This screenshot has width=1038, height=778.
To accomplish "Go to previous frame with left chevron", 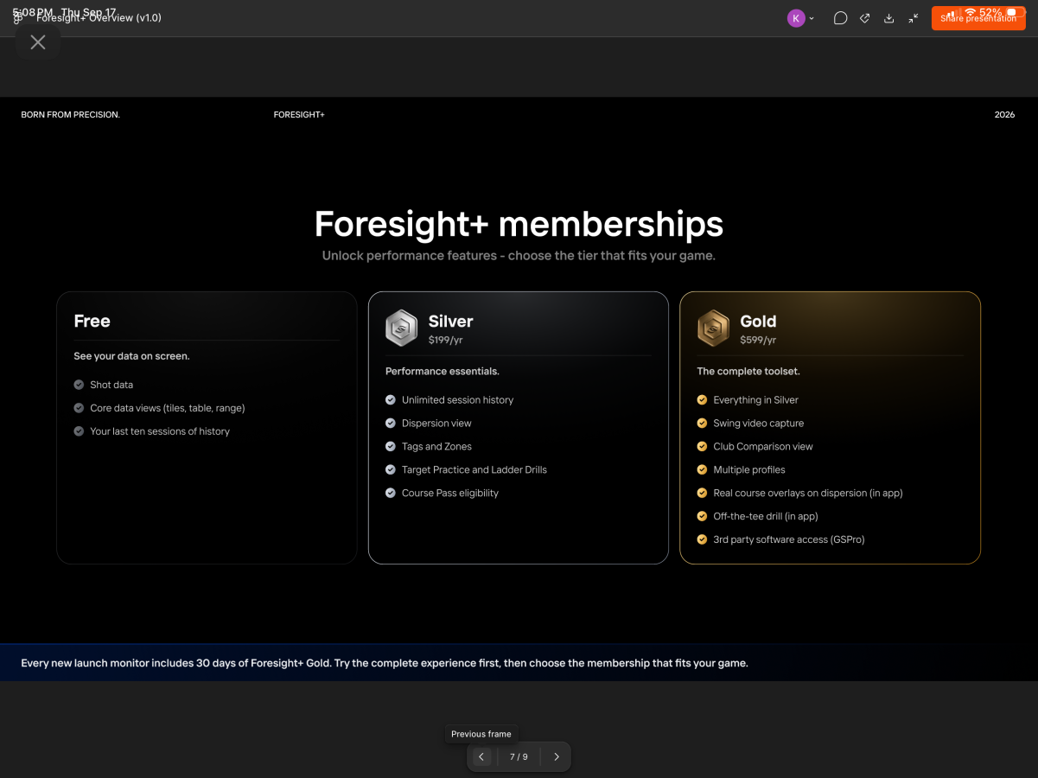I will click(481, 756).
